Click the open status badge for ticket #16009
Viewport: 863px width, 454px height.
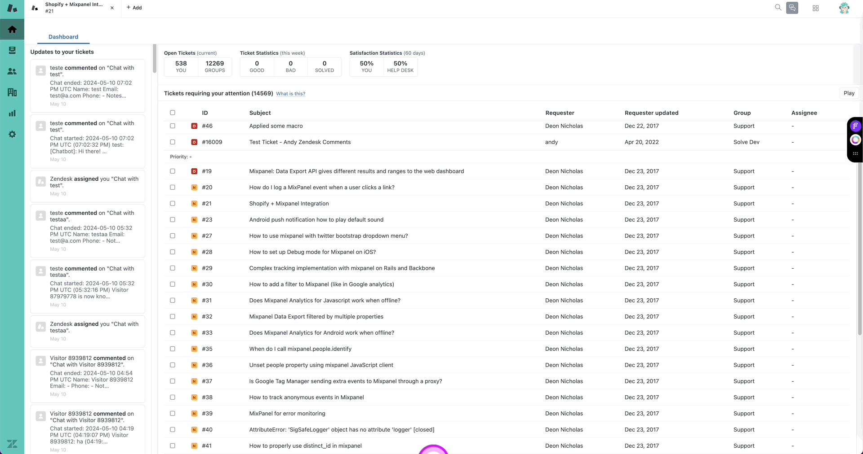point(194,142)
